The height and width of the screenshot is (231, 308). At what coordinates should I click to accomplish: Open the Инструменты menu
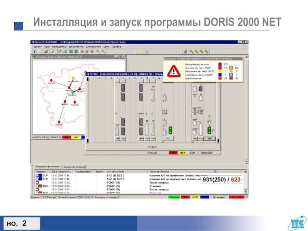(x=76, y=47)
